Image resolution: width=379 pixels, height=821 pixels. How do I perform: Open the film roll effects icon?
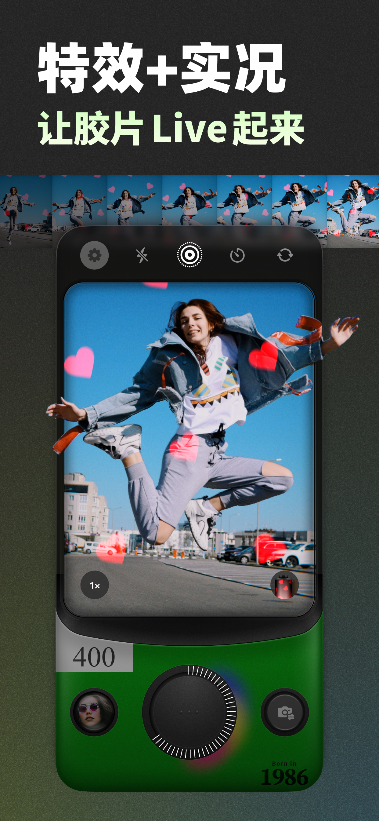(284, 585)
